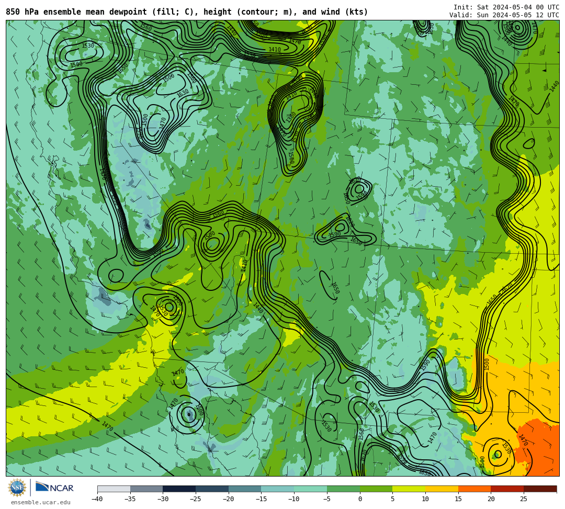Click the -10 colorbar tick label

tap(294, 499)
